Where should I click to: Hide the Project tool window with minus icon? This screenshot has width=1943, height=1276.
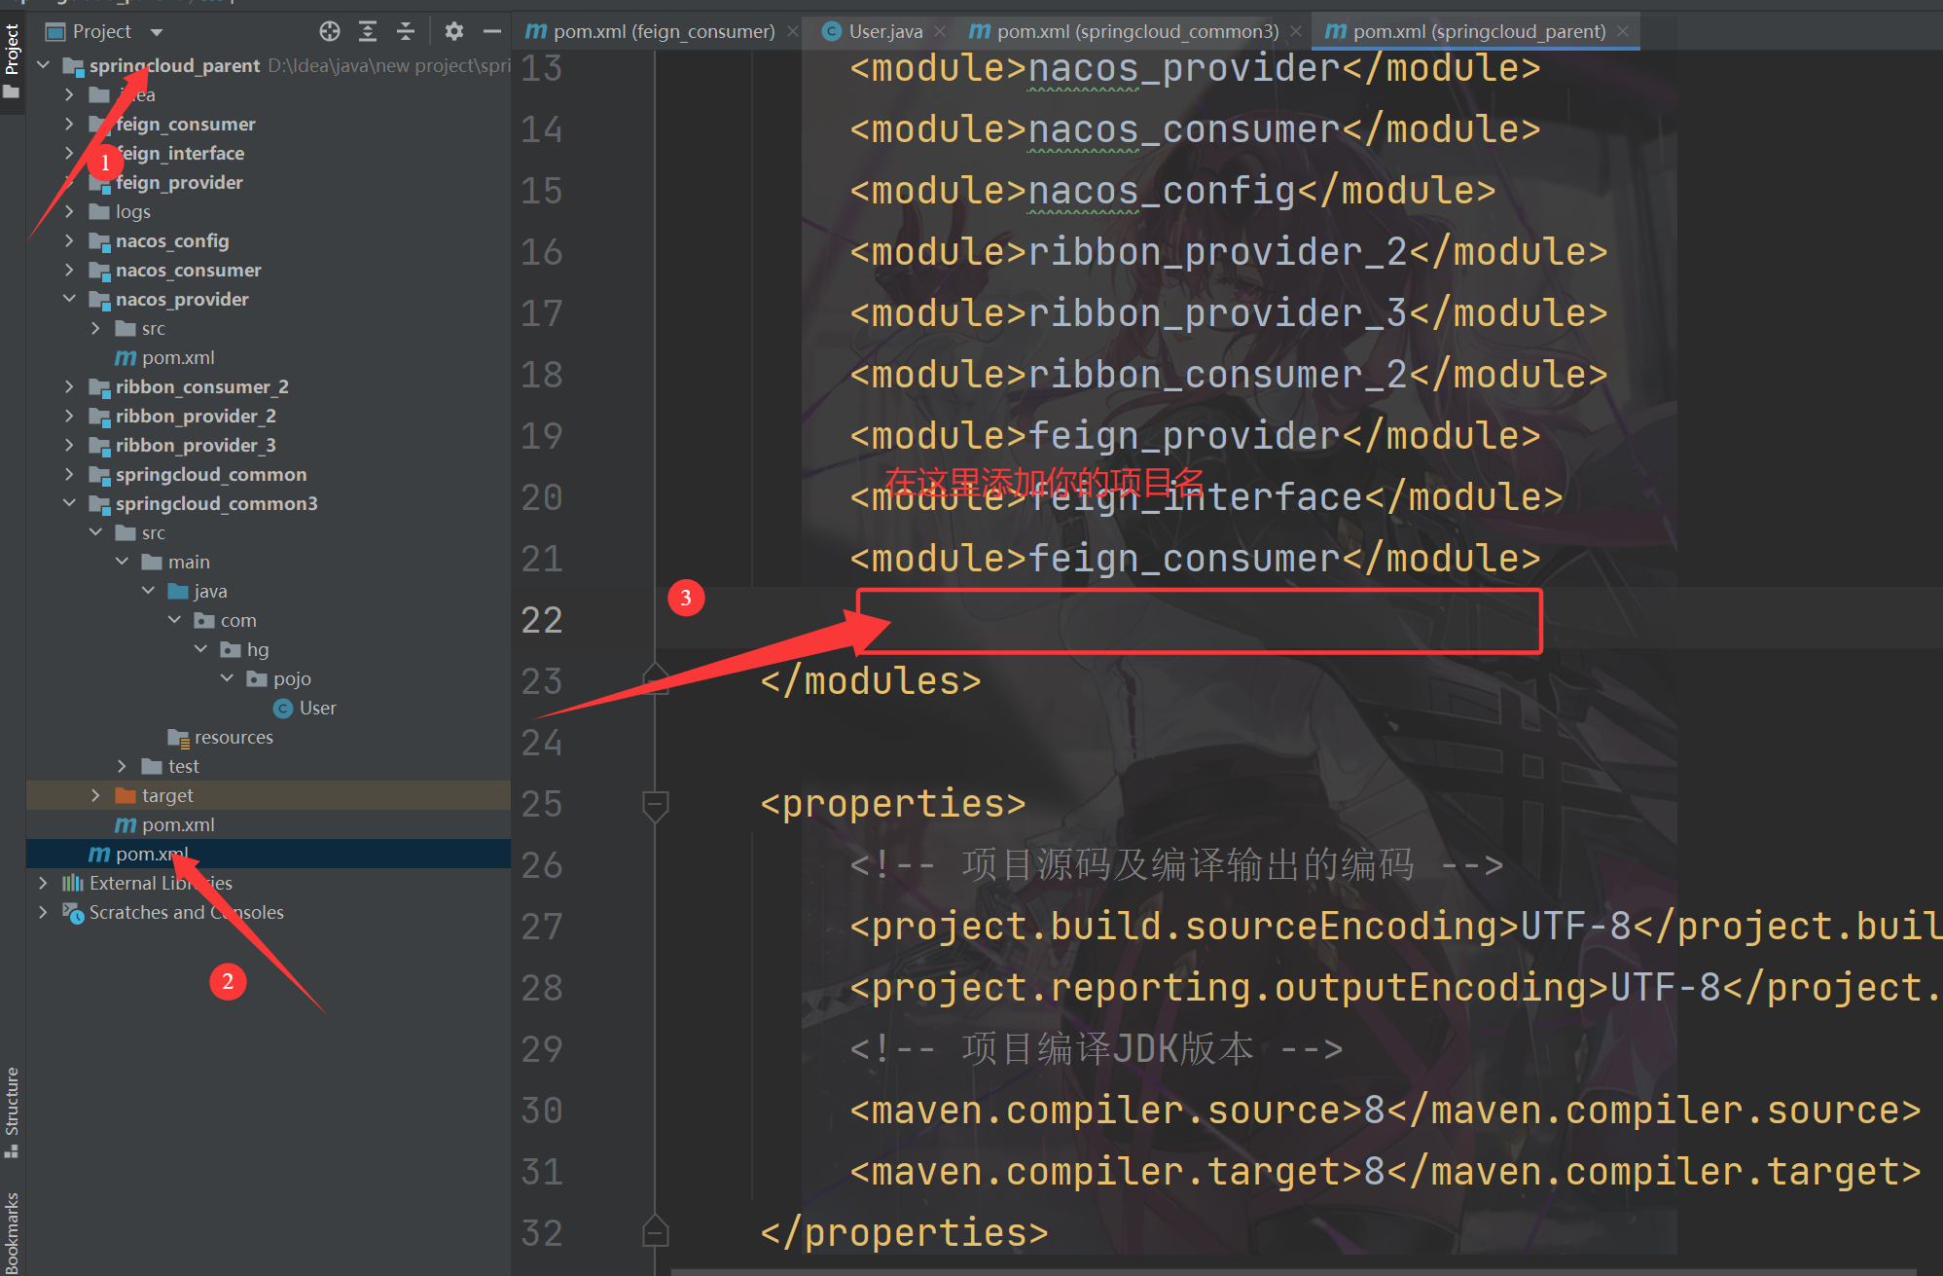tap(492, 31)
